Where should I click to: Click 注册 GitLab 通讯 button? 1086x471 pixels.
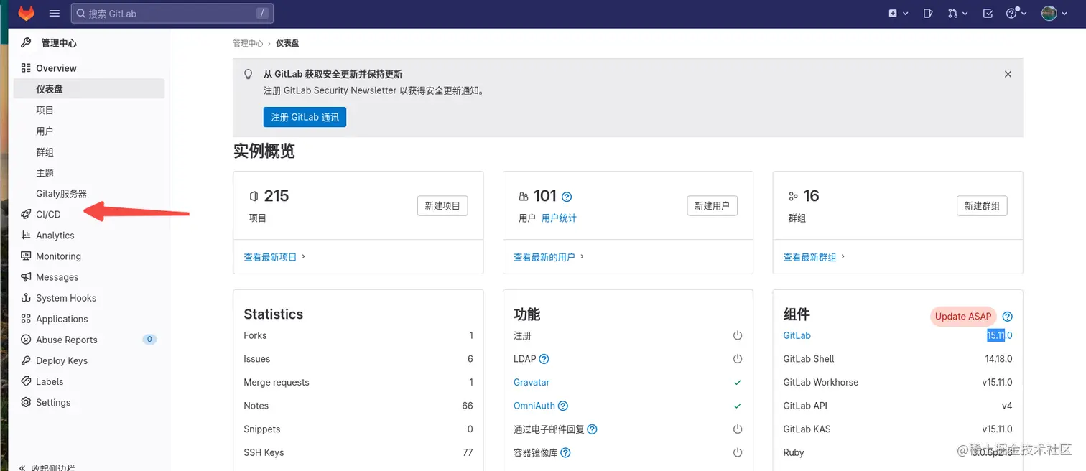coord(305,117)
